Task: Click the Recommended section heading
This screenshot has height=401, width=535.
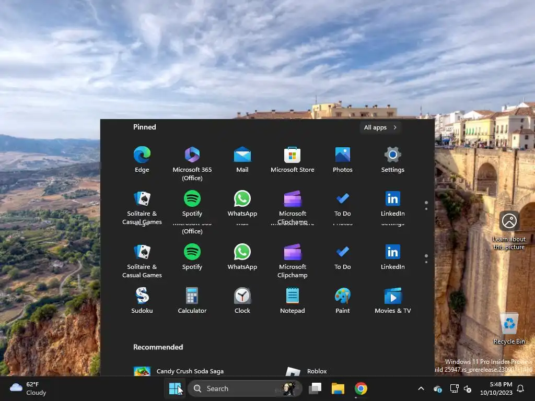Action: click(158, 347)
